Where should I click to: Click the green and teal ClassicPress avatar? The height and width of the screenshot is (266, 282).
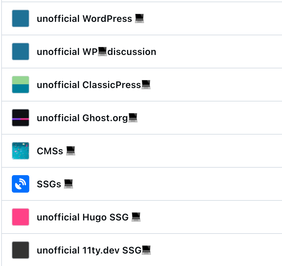(x=21, y=85)
